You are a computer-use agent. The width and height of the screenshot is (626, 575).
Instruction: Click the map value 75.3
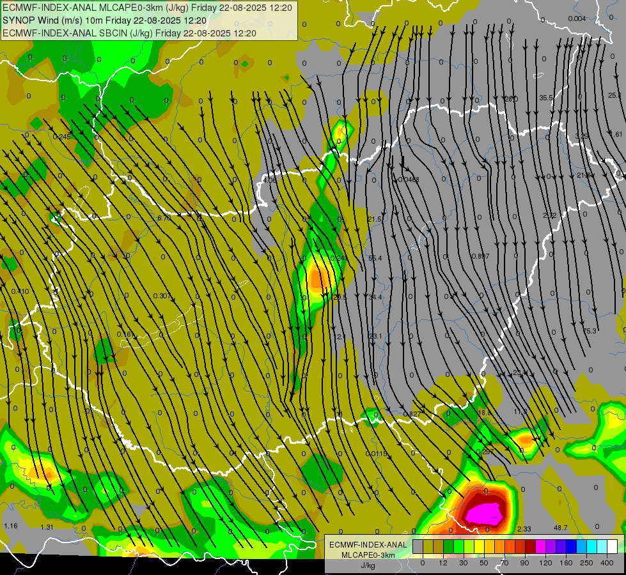click(590, 331)
